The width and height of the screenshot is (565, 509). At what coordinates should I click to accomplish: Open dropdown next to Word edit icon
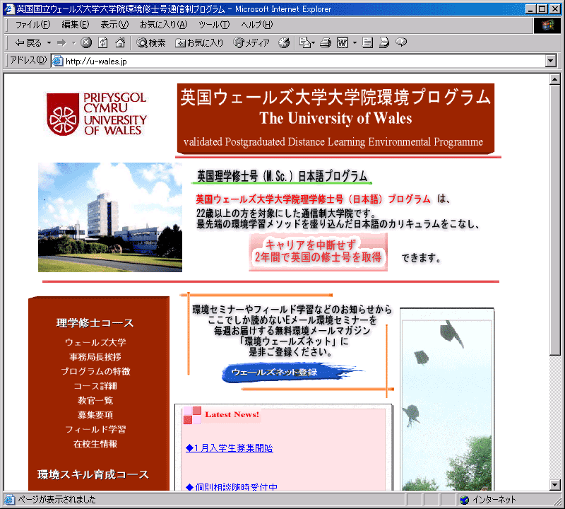[355, 43]
